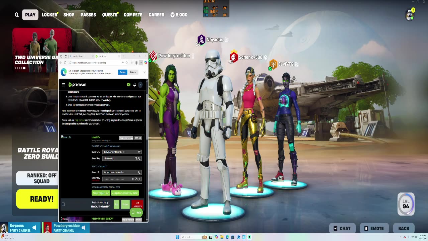The height and width of the screenshot is (241, 428).
Task: Open the Edge settings and more menu
Action: click(141, 63)
